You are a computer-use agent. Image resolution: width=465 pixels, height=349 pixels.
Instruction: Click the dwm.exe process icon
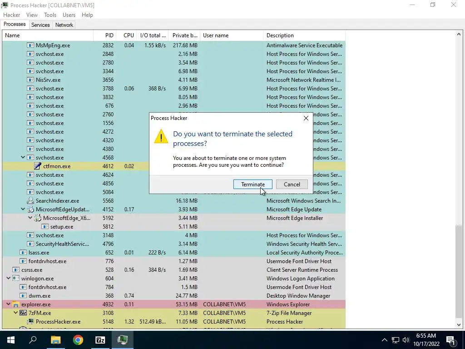[x=23, y=295]
